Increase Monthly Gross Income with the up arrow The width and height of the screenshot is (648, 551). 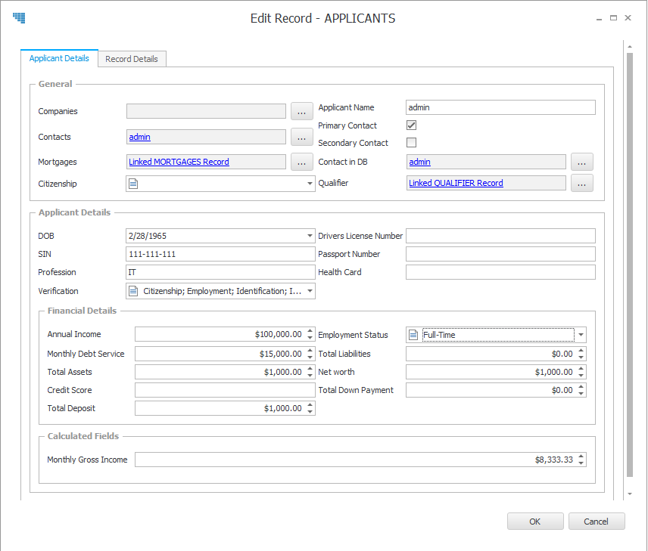click(581, 456)
